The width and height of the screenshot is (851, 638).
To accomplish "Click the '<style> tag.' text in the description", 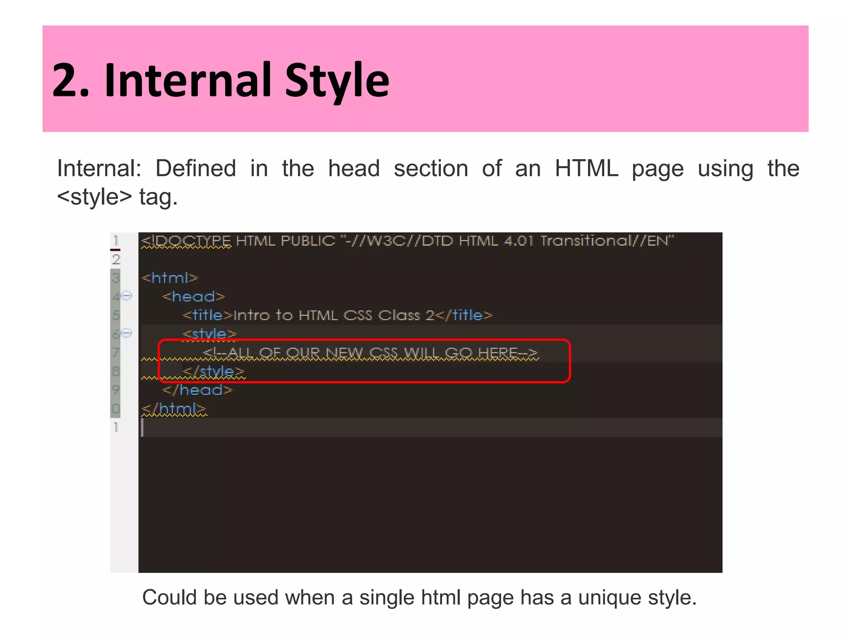I will pos(117,196).
